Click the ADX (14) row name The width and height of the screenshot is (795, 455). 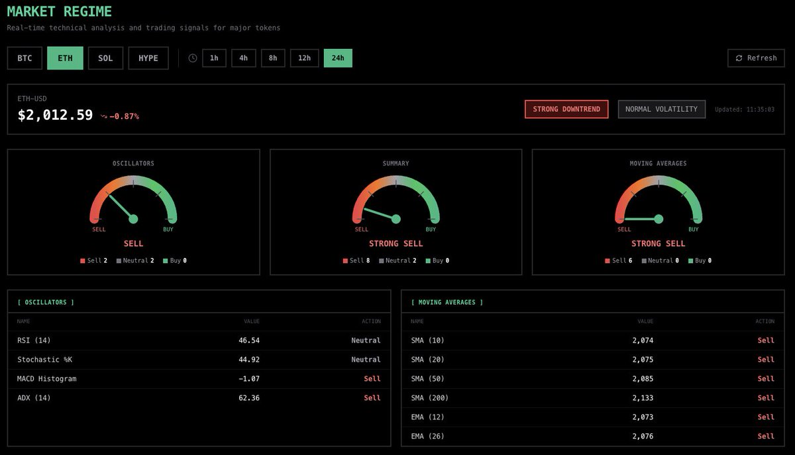[34, 398]
